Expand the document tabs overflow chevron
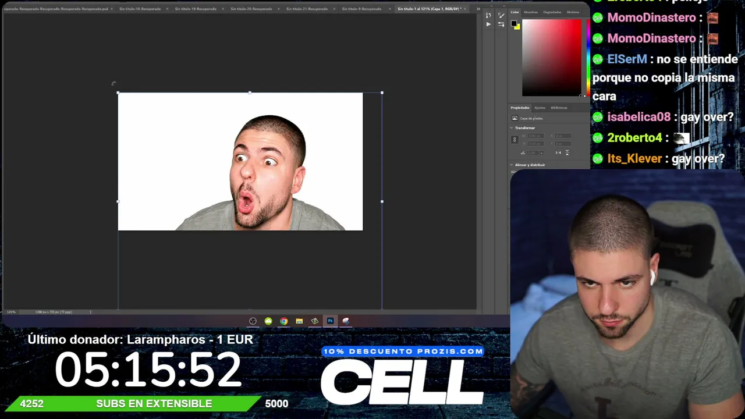The width and height of the screenshot is (745, 419). [478, 9]
